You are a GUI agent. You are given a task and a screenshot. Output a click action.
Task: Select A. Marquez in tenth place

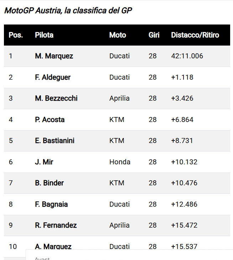point(53,246)
